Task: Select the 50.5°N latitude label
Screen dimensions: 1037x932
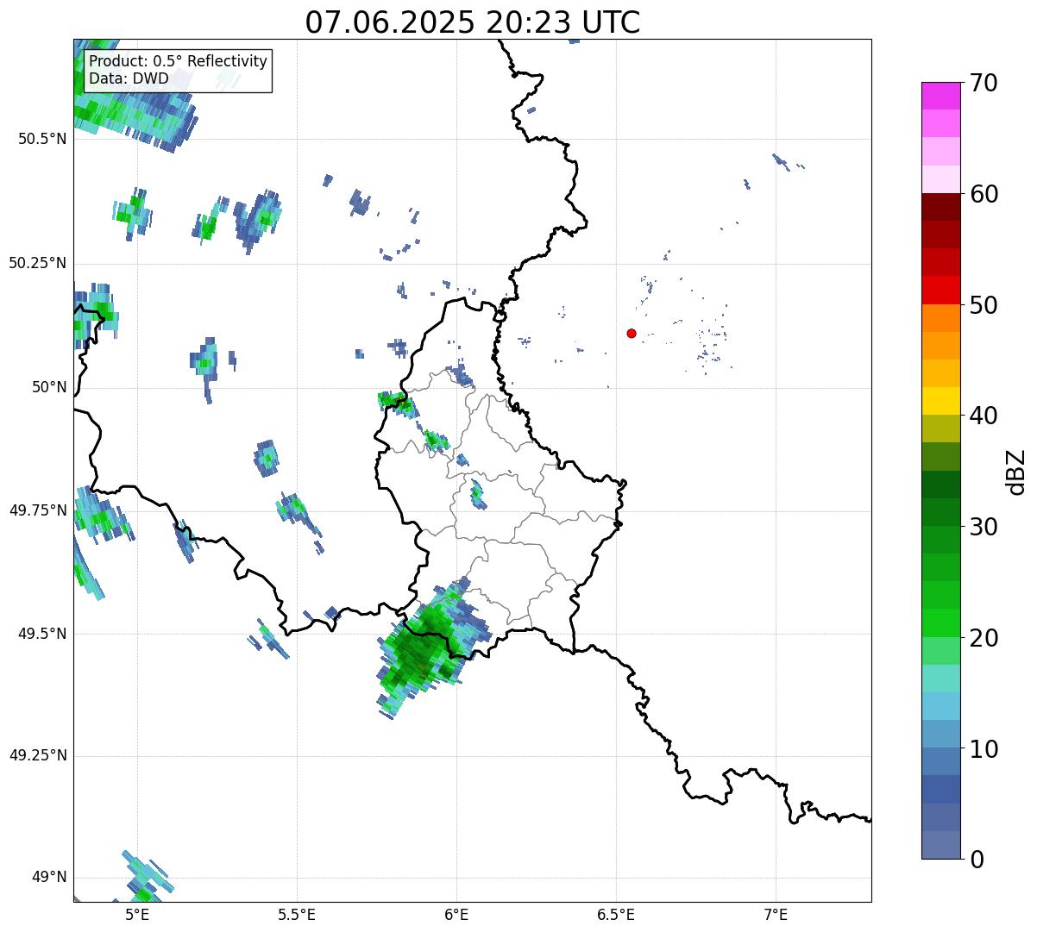Action: point(42,139)
